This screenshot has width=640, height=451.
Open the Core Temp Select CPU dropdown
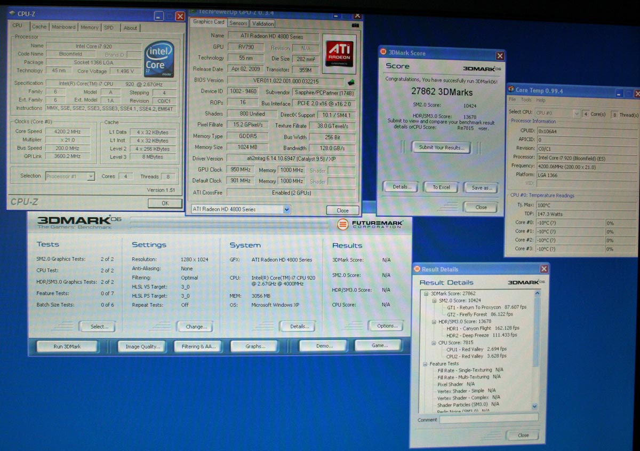pos(577,114)
